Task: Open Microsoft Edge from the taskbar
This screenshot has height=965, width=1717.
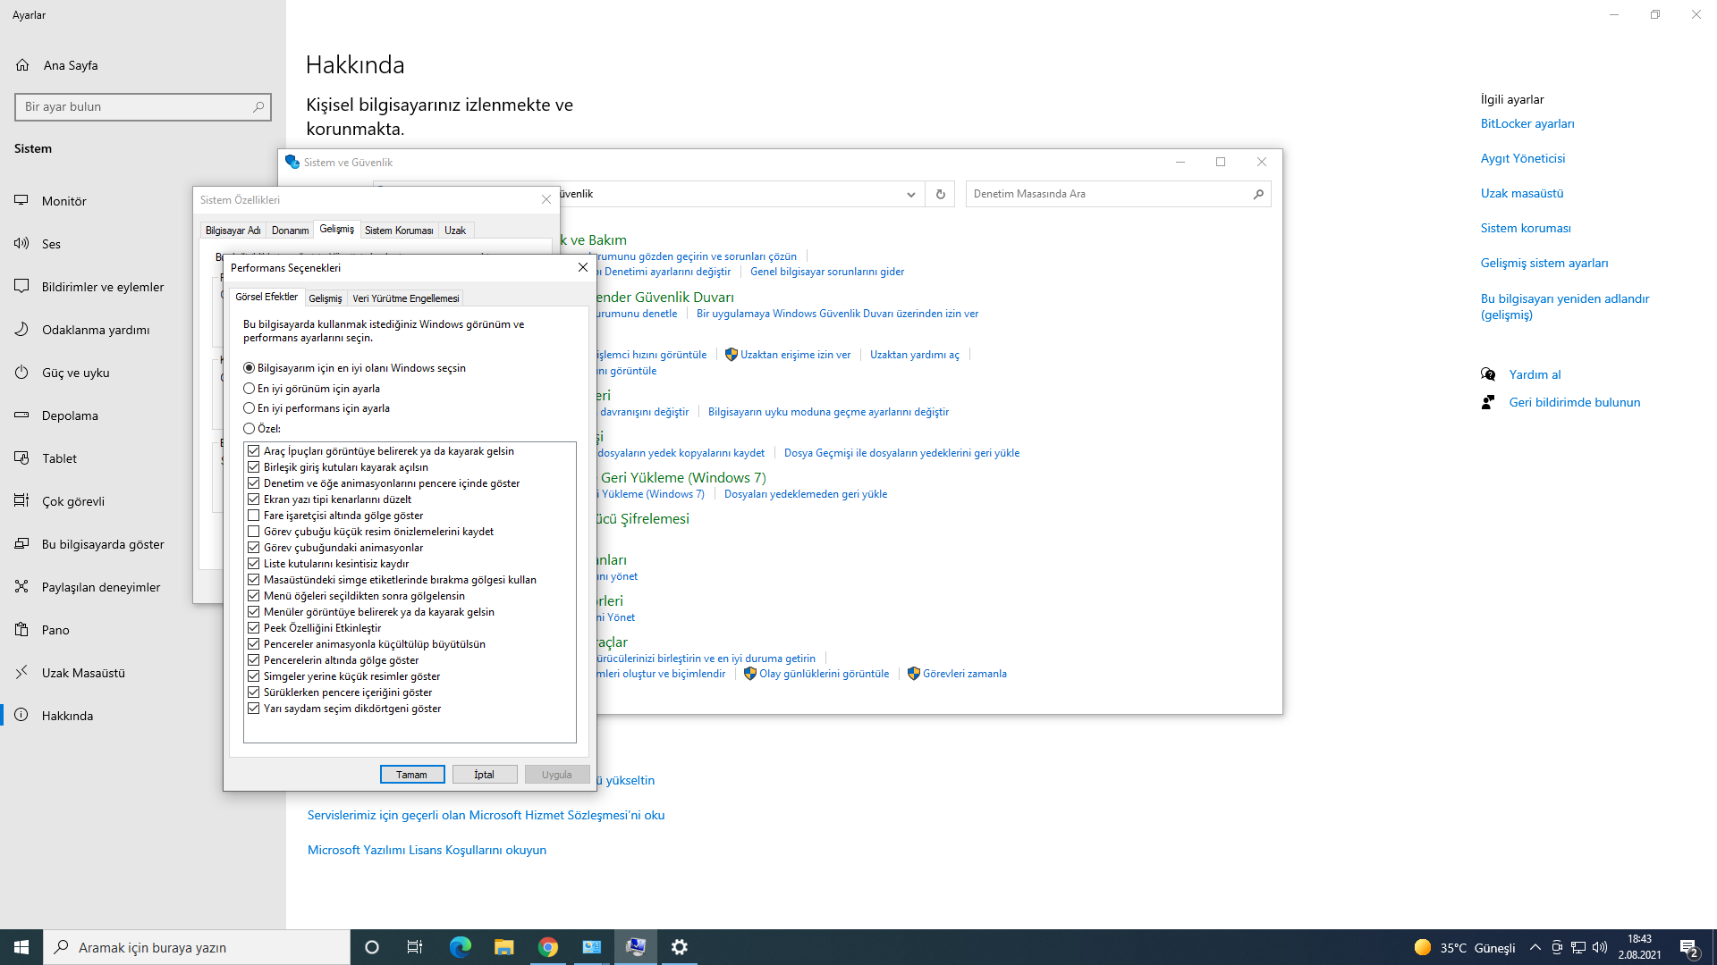Action: click(x=460, y=947)
